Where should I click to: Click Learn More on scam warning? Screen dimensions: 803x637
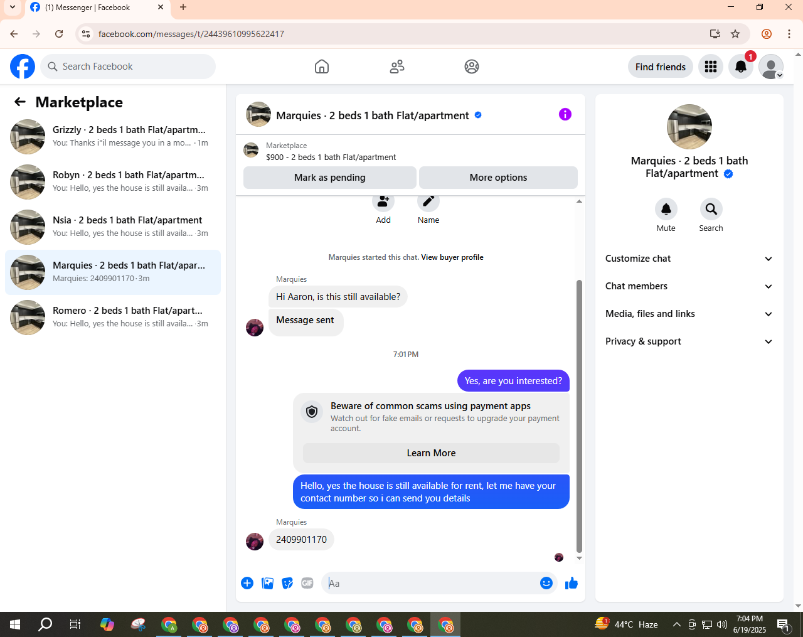coord(431,453)
